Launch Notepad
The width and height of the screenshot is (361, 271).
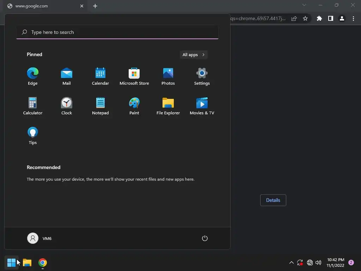[x=100, y=106]
